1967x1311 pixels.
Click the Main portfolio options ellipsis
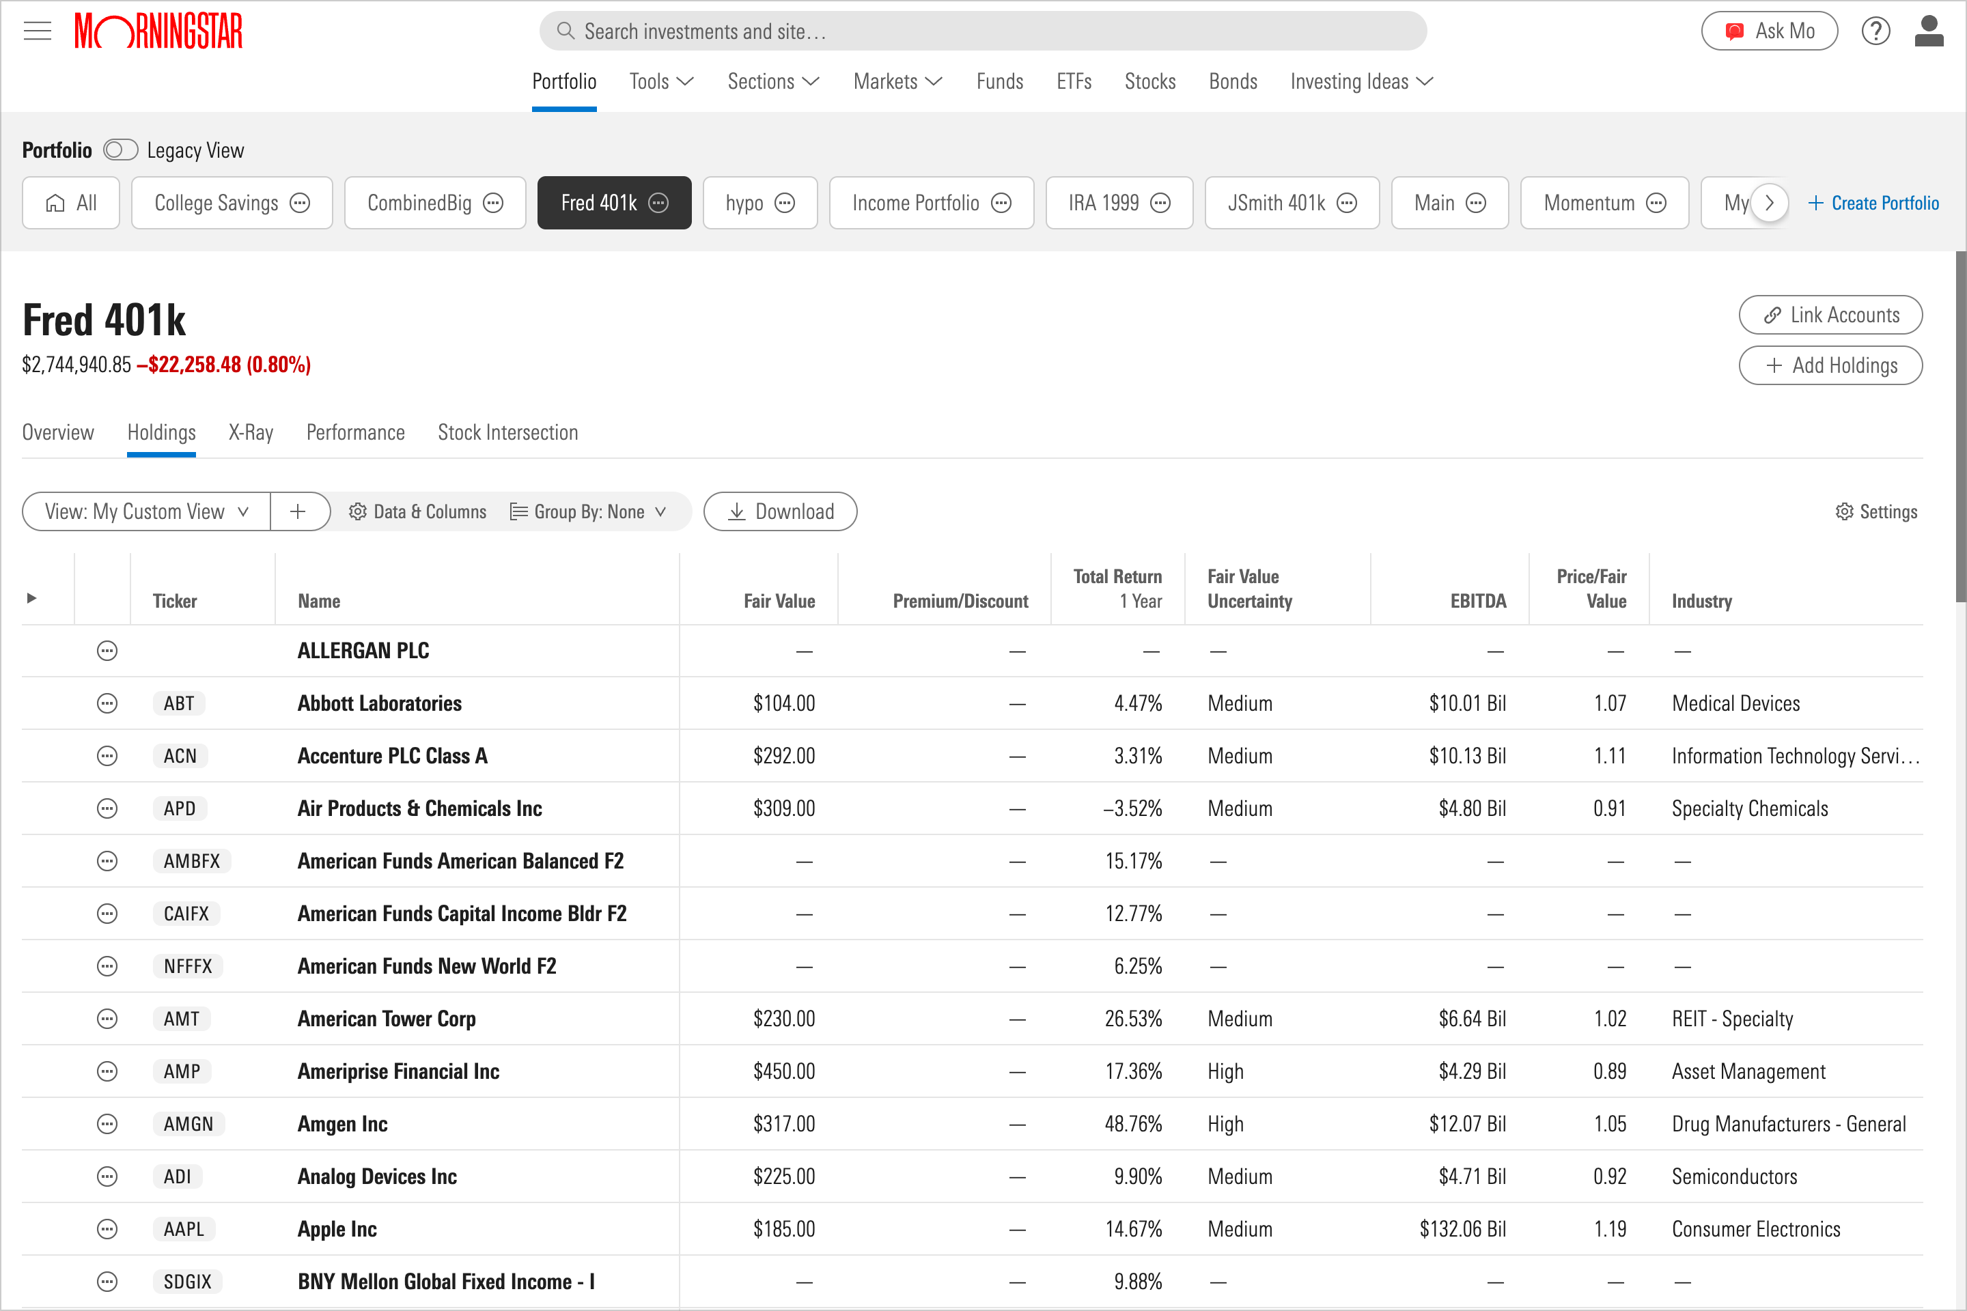[x=1476, y=203]
